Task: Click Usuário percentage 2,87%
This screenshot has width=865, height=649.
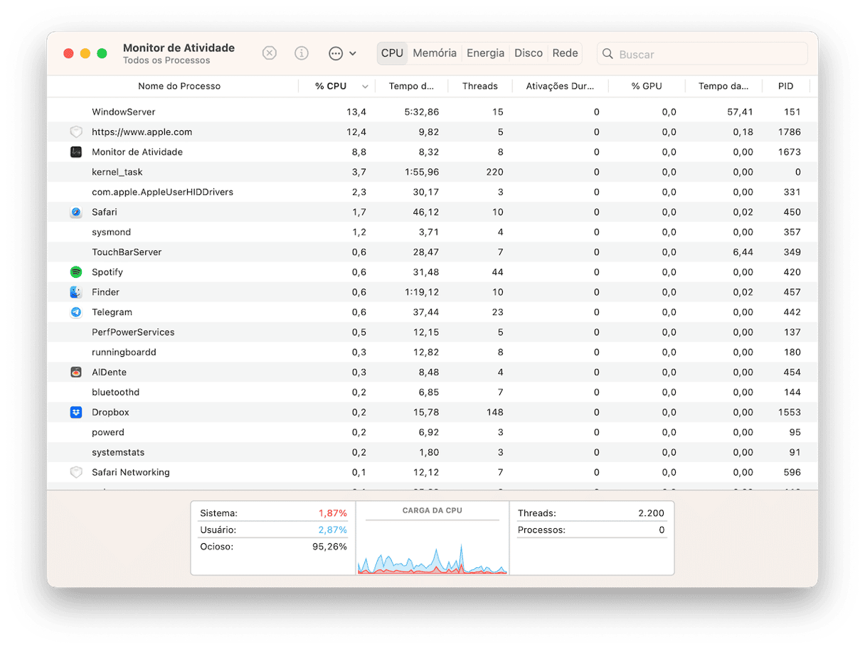Action: click(332, 530)
